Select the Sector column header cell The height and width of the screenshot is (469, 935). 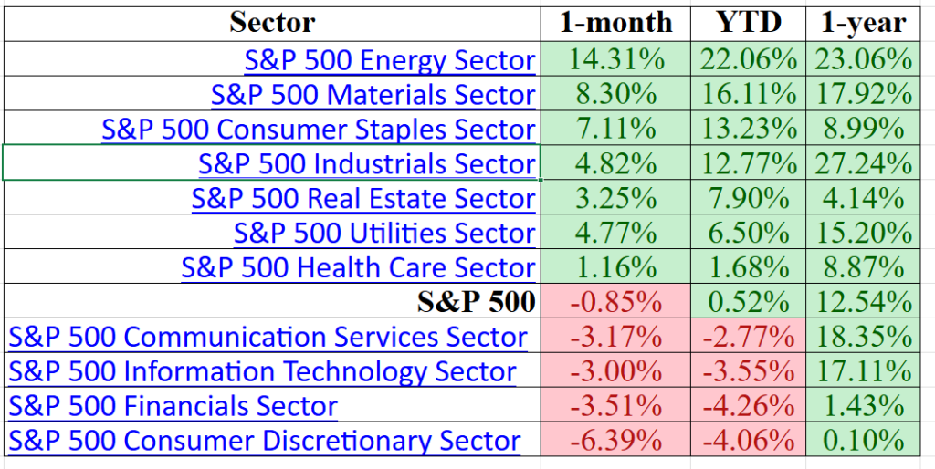(x=272, y=22)
